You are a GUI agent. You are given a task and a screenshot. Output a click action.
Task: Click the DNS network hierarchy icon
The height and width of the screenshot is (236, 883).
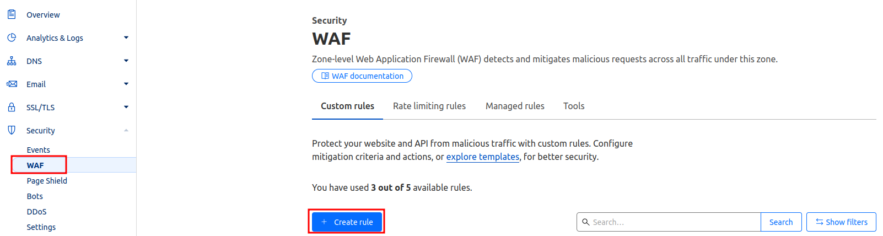click(x=12, y=61)
